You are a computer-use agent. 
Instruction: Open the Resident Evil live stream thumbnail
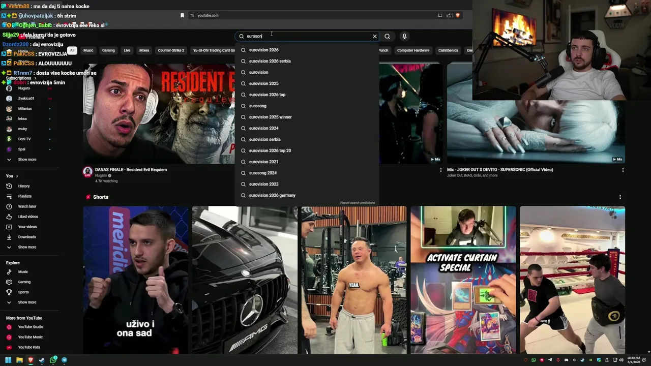coord(159,114)
